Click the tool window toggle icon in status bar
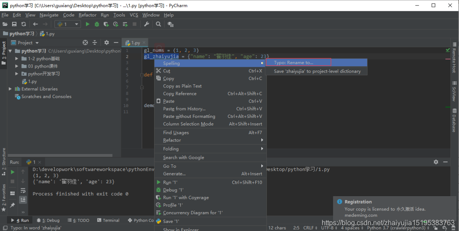459x231 pixels. 5,228
